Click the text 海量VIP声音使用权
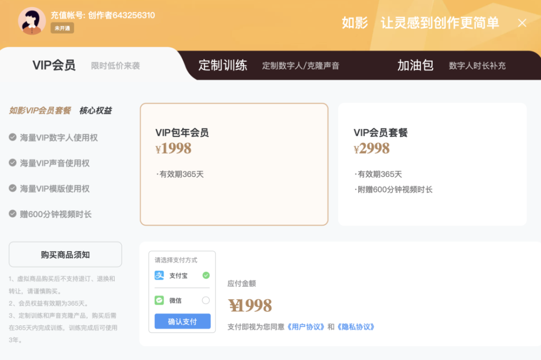Image resolution: width=541 pixels, height=360 pixels. pos(55,163)
